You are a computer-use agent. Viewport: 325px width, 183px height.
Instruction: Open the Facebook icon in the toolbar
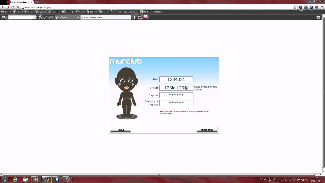[134, 17]
